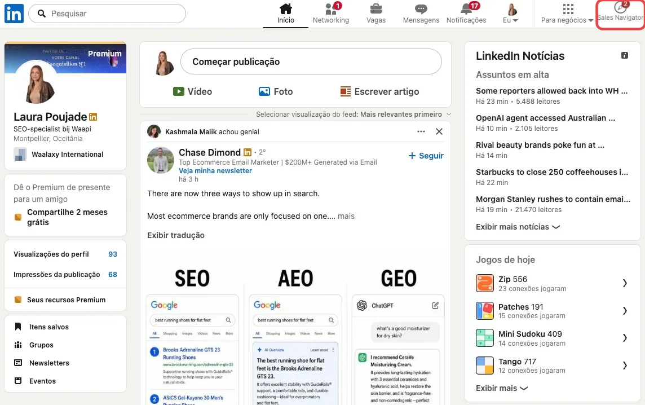Click the LinkedIn logo

(x=14, y=14)
